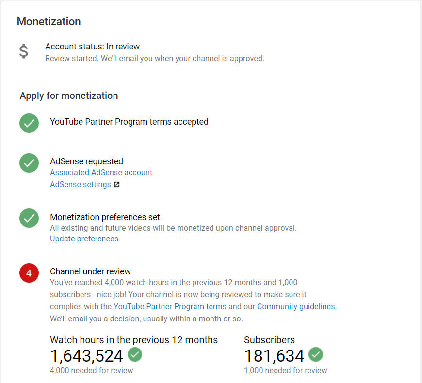422x383 pixels.
Task: Click the Monetization page heading
Action: click(49, 21)
